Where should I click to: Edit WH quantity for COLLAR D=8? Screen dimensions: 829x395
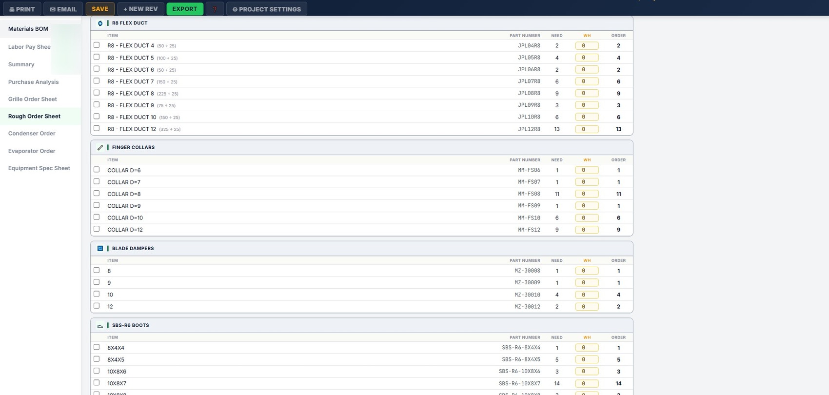pos(587,194)
